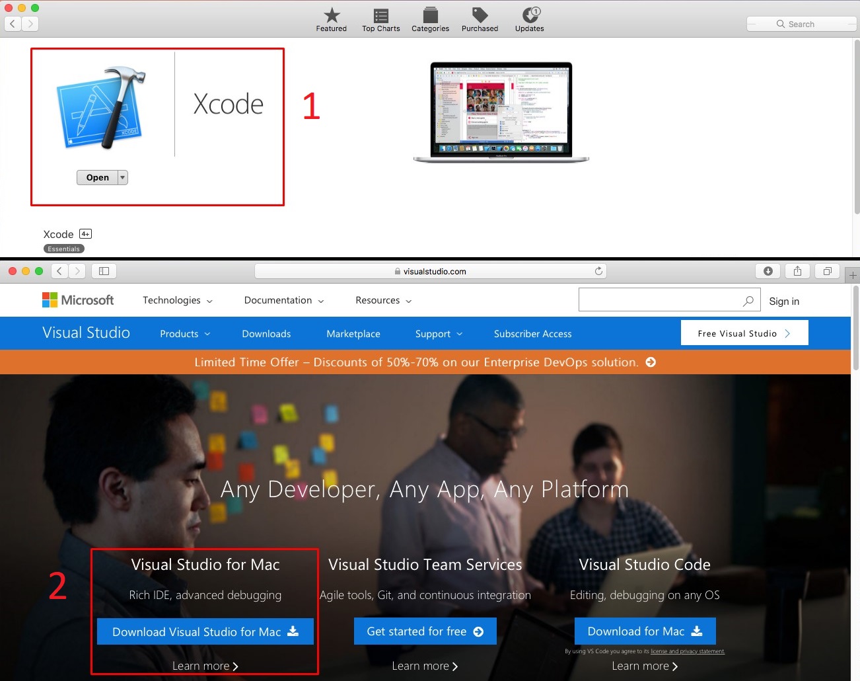Toggle the Safari sidebar button
Viewport: 860px width, 681px height.
point(104,271)
